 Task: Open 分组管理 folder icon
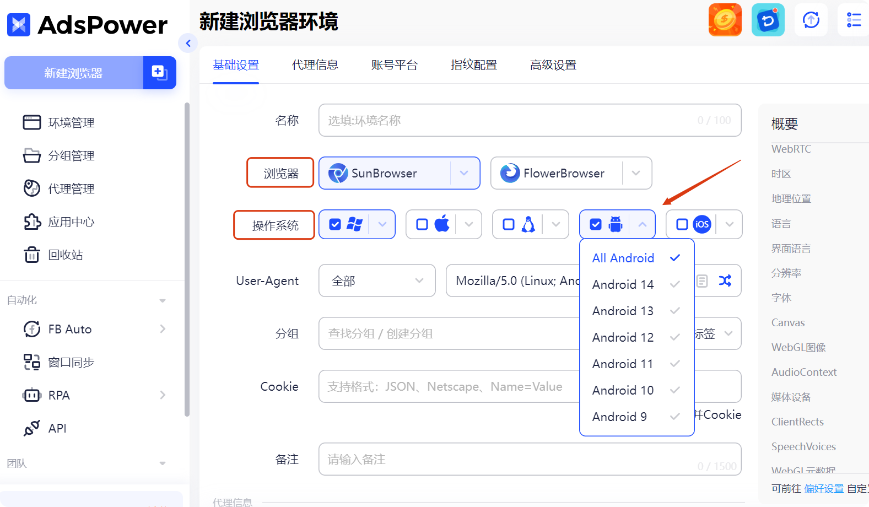(32, 155)
